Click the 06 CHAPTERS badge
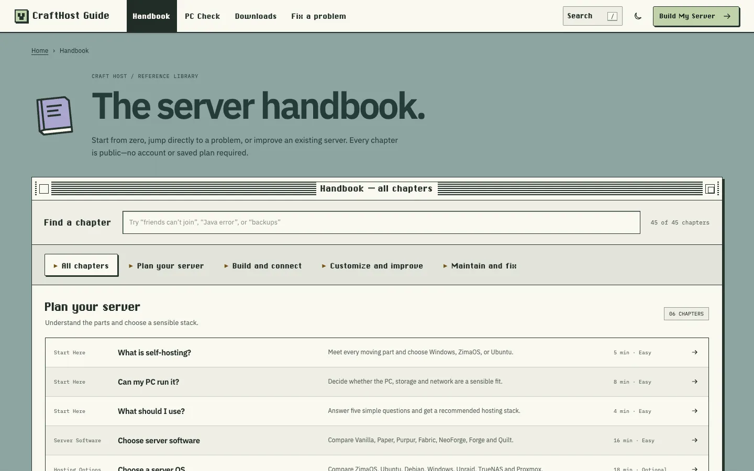754x471 pixels. [x=686, y=313]
